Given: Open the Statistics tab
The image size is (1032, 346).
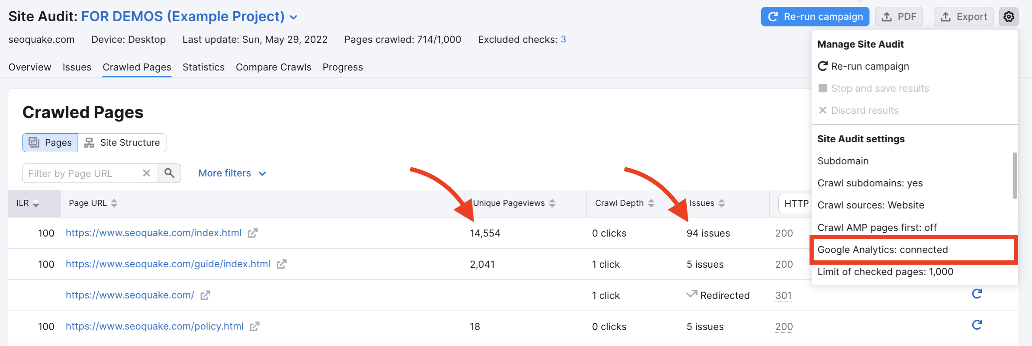Looking at the screenshot, I should point(203,67).
